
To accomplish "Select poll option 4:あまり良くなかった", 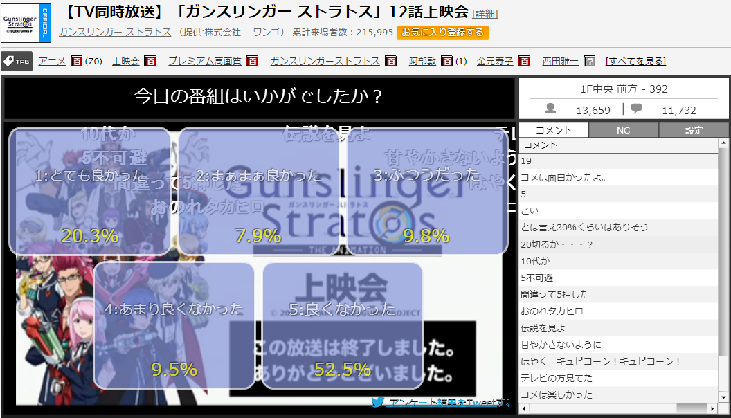I will (174, 325).
